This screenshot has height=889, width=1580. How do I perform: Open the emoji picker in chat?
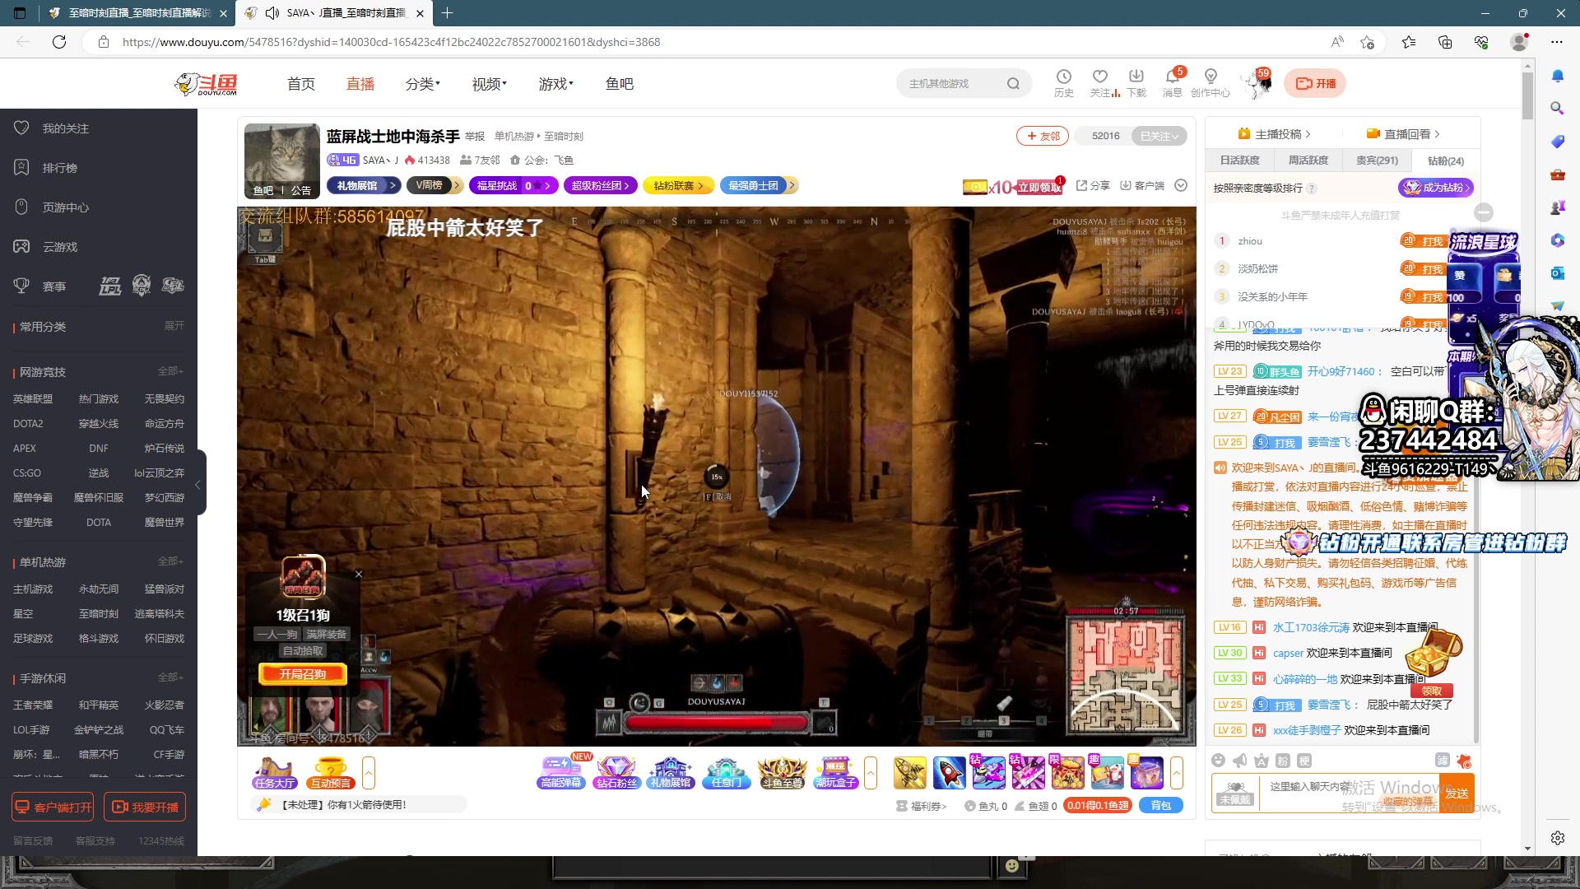(1219, 761)
